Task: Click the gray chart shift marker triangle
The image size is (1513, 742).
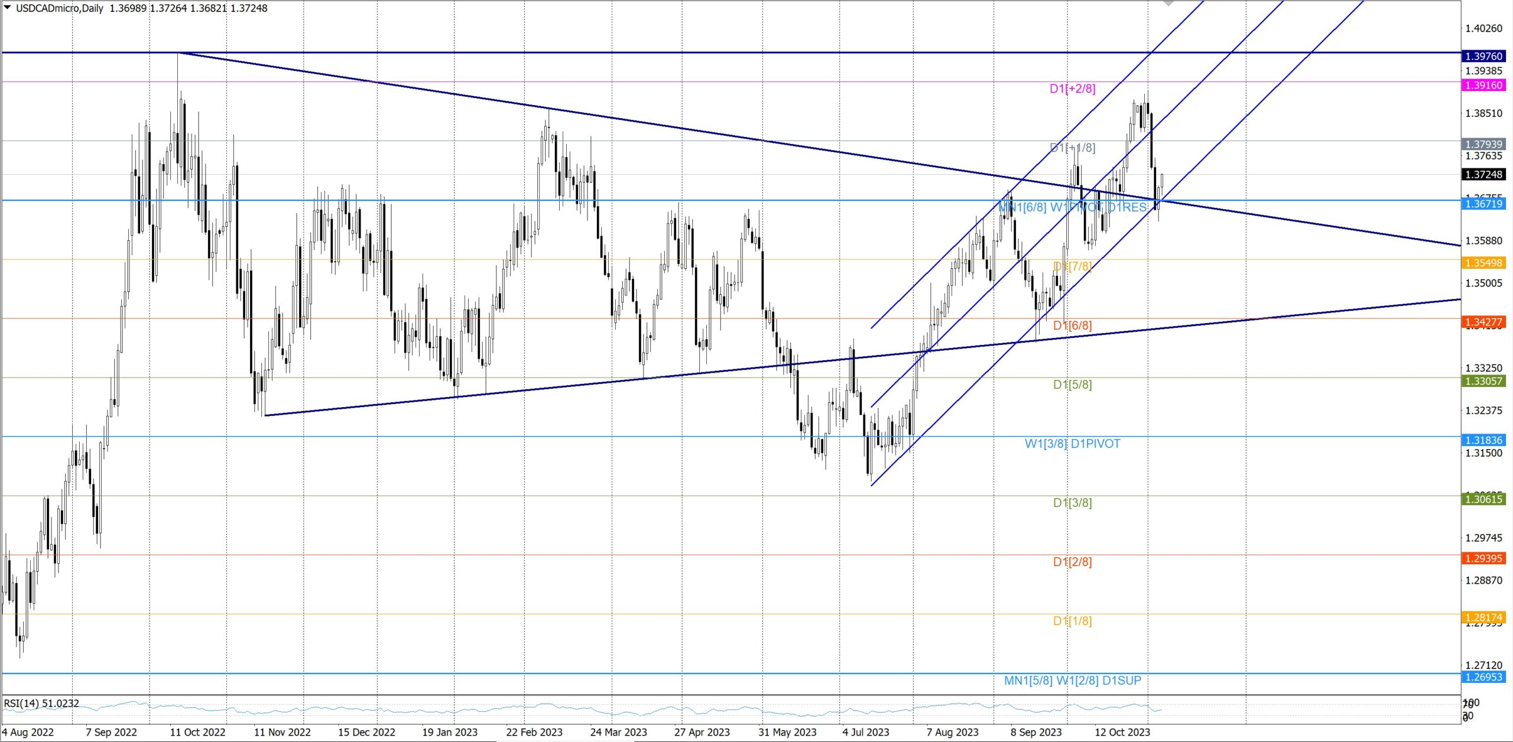Action: [x=1168, y=3]
